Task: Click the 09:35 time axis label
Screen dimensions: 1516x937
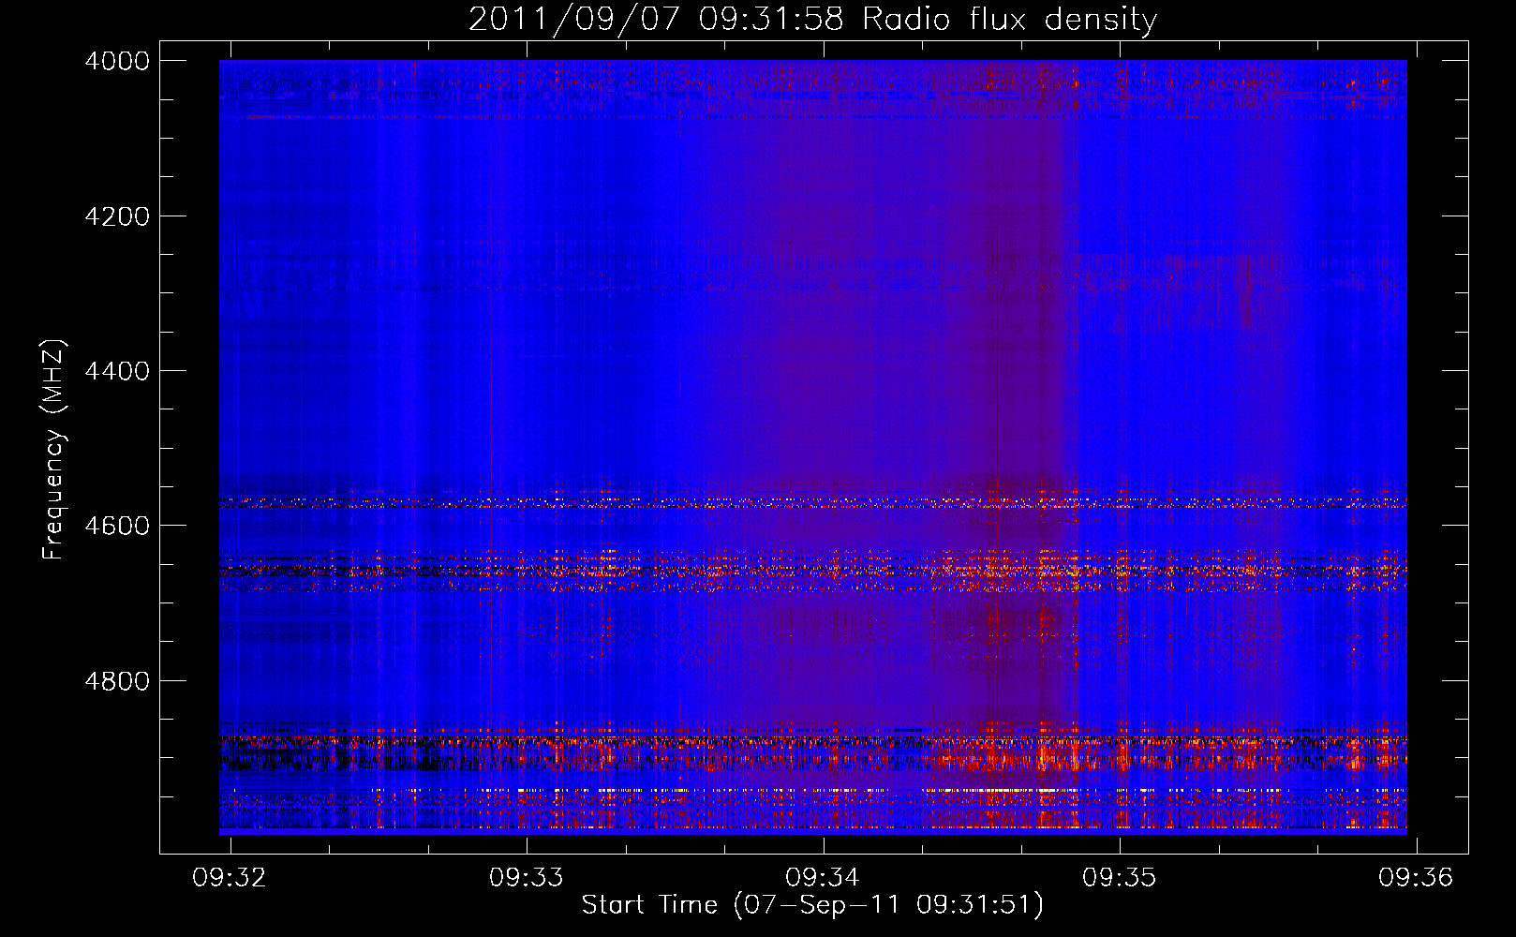Action: coord(1120,878)
